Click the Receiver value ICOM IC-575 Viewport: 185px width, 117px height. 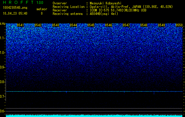(100, 10)
